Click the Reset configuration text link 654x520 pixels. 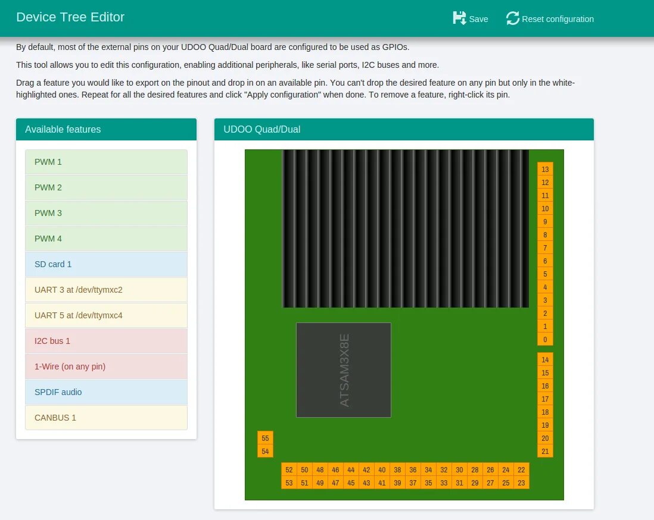pos(558,19)
